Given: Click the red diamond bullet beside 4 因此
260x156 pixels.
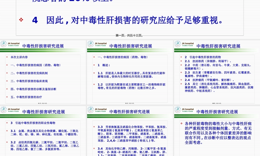Looking at the screenshot, I should [x=21, y=20].
